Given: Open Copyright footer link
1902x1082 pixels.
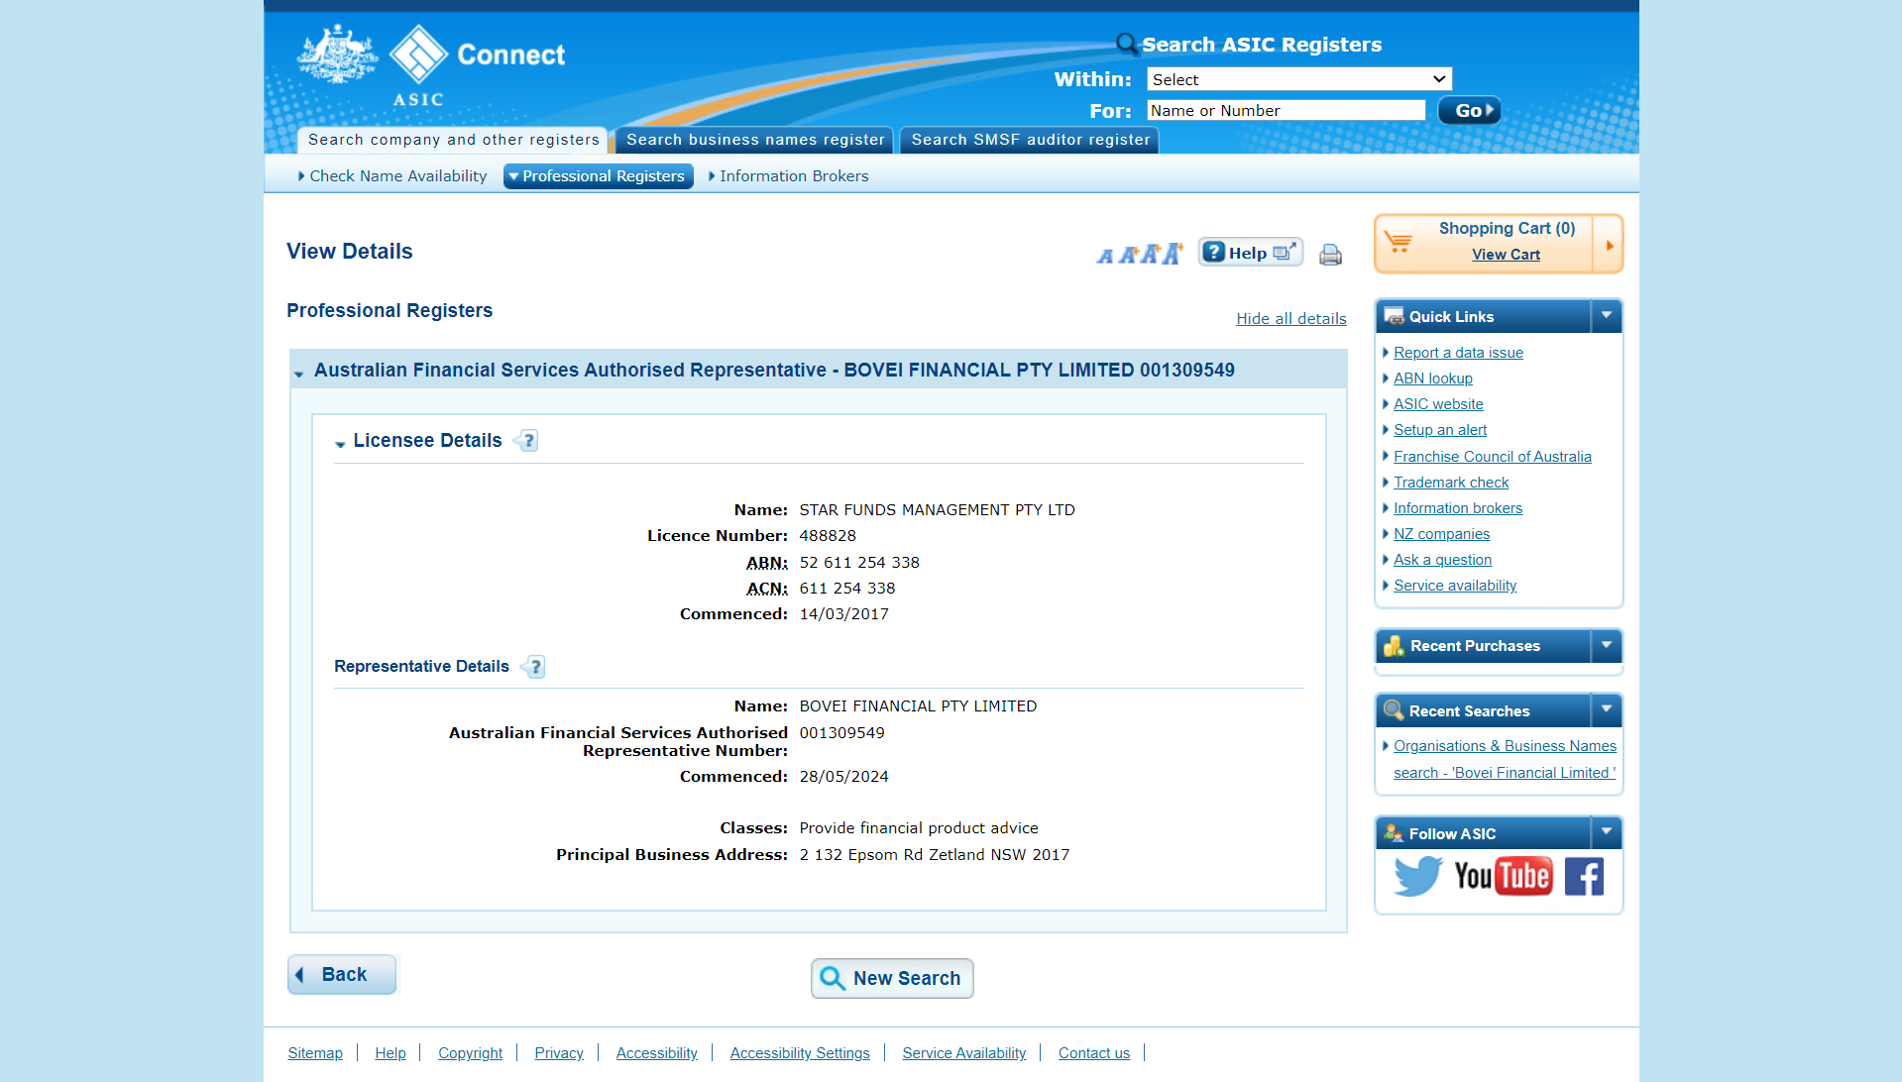Looking at the screenshot, I should click(471, 1053).
